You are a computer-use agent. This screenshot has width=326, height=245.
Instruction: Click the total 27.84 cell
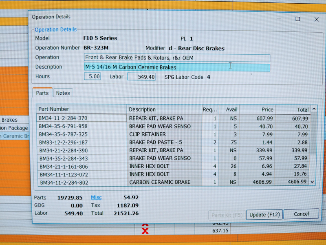click(x=293, y=166)
